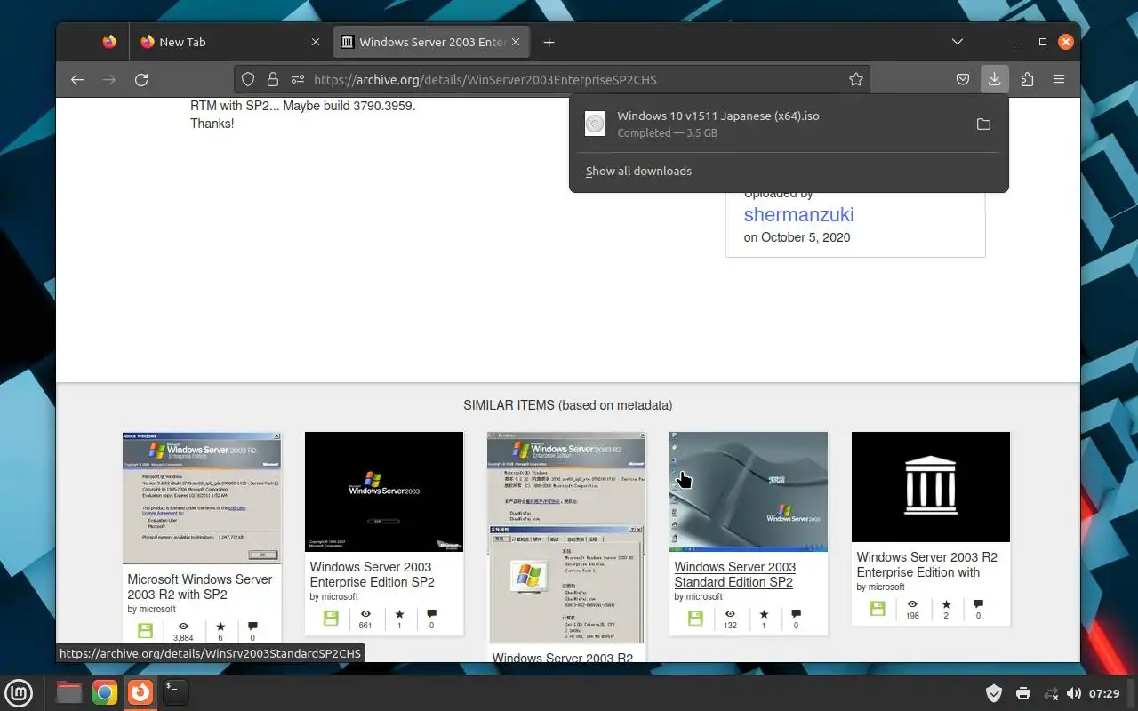
Task: Click software icon on R2 Enterprise Edition card
Action: coord(878,608)
